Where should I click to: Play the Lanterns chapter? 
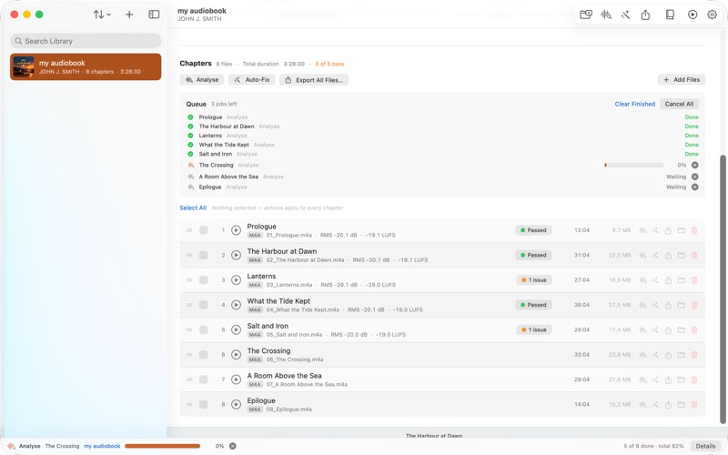coord(237,280)
